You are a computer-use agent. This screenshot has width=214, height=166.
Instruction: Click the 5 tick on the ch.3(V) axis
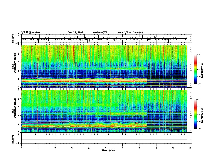pos(19,135)
